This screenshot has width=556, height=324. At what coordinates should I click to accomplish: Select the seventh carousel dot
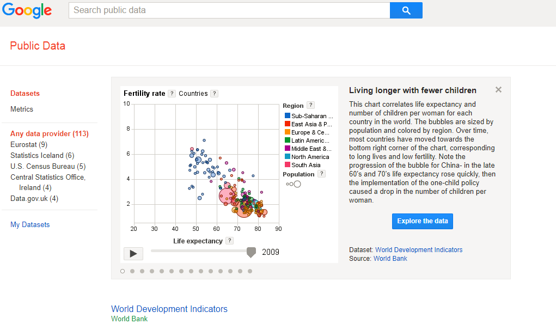tap(181, 271)
